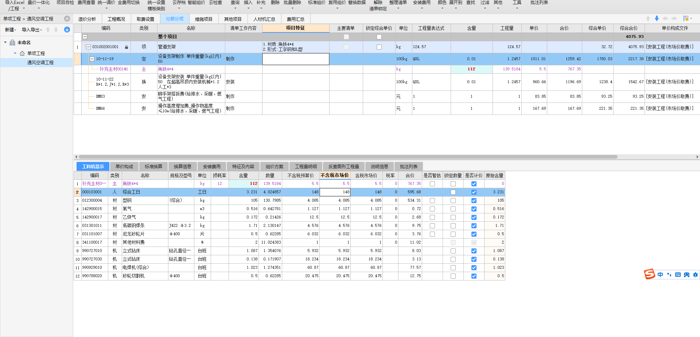Select 通风空调工程 in the project tree
Viewport: 700px width, 337px height.
[40, 63]
